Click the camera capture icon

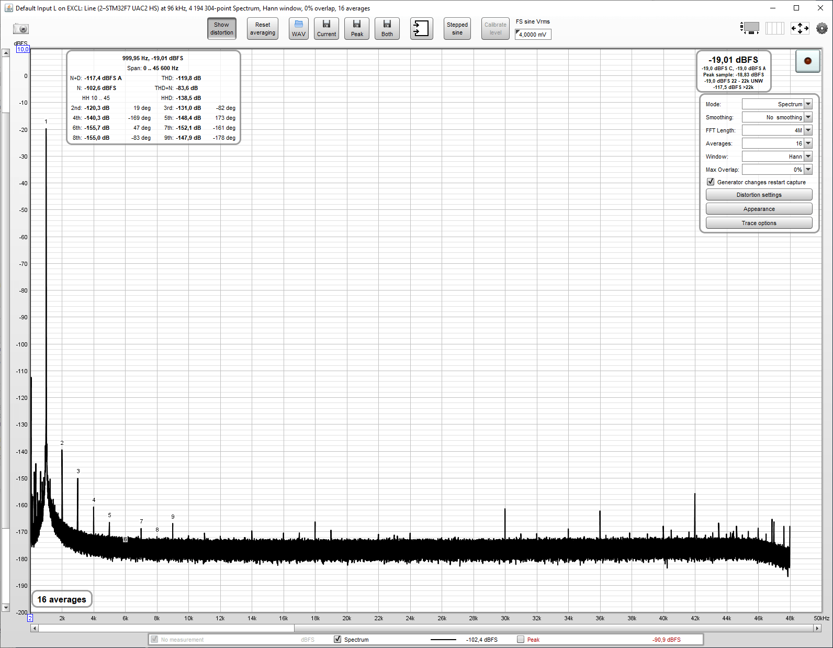[x=21, y=29]
